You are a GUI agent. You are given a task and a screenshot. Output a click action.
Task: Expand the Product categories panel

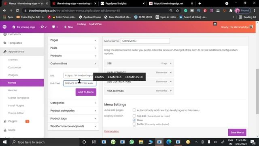click(73, 111)
